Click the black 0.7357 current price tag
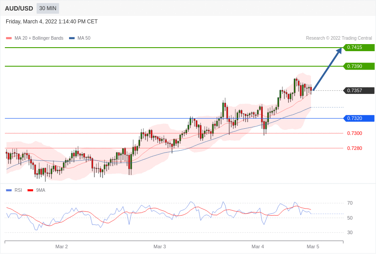This screenshot has height=254, width=376. 359,90
